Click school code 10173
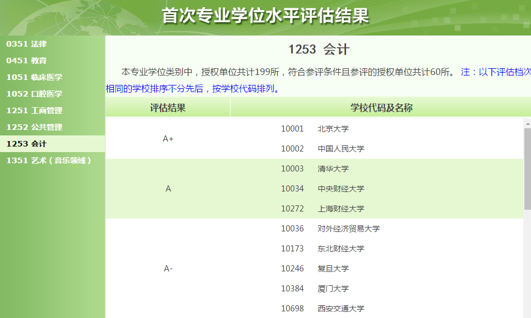 [x=292, y=249]
